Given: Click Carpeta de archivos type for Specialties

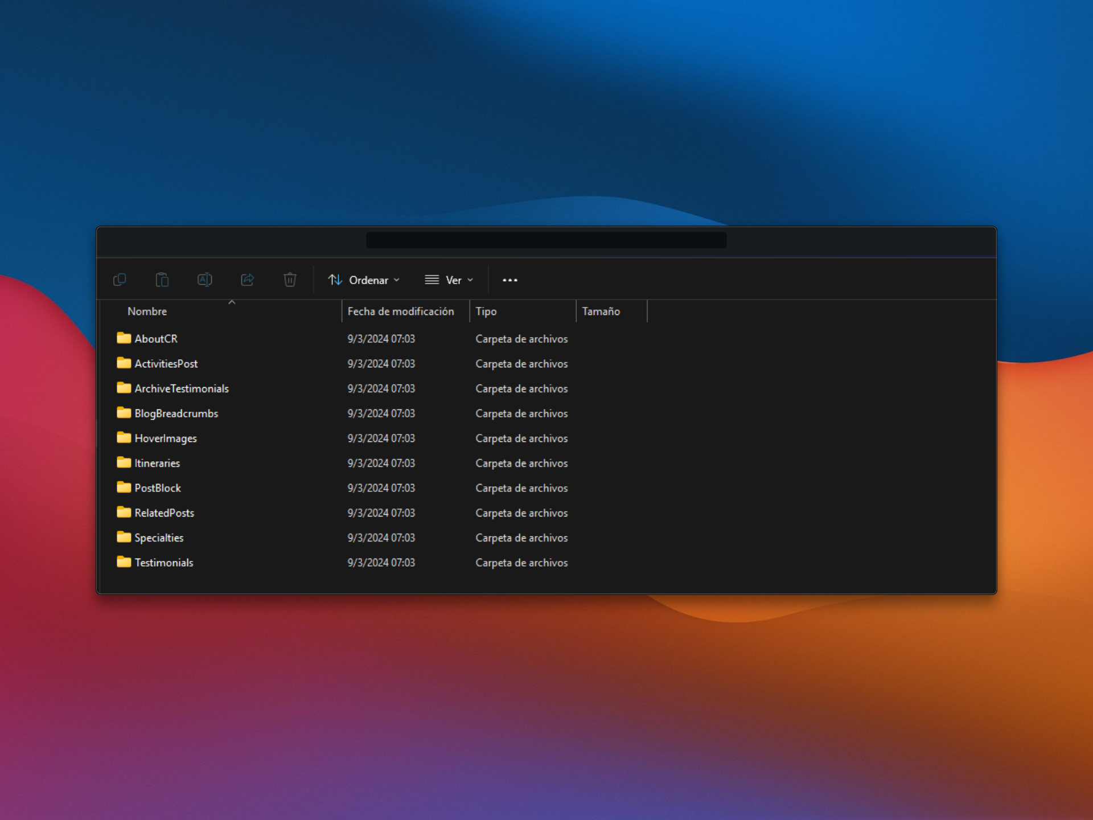Looking at the screenshot, I should click(522, 538).
